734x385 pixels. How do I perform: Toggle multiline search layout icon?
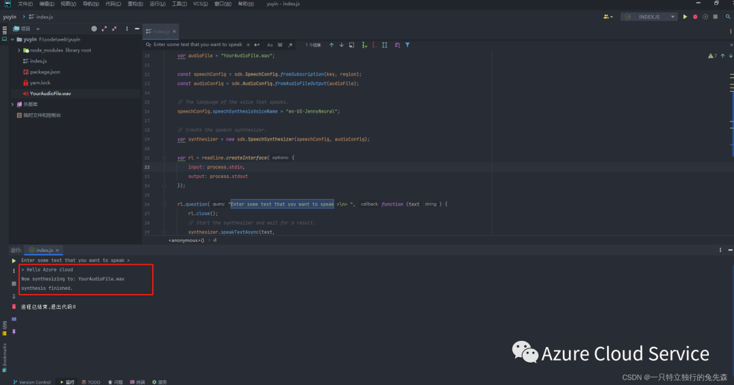[x=397, y=45]
